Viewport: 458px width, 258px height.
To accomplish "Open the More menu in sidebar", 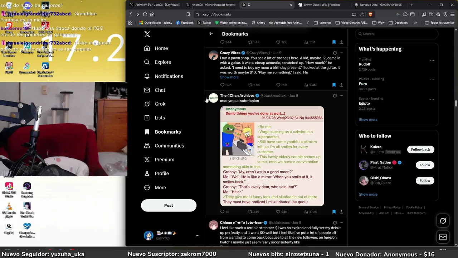I will click(x=155, y=187).
